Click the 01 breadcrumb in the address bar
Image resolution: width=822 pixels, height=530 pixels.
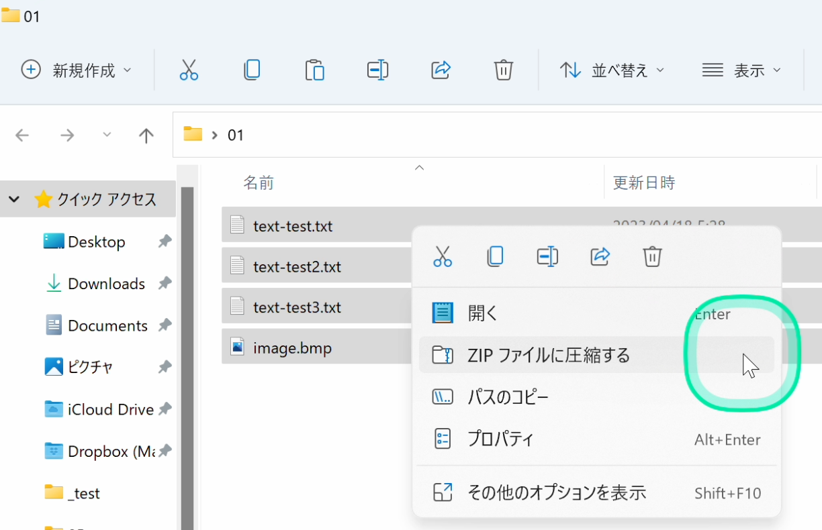click(x=235, y=135)
